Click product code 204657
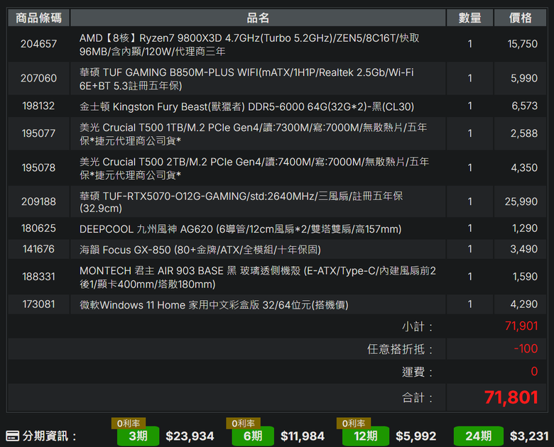Image resolution: width=554 pixels, height=447 pixels. (38, 44)
